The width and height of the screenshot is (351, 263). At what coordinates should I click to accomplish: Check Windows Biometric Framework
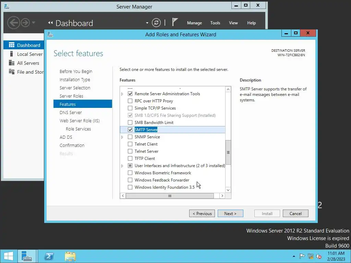point(130,173)
